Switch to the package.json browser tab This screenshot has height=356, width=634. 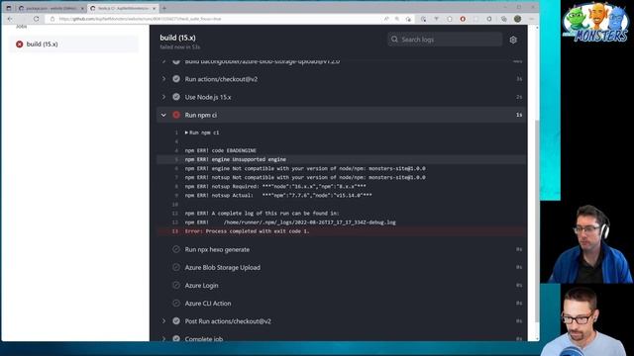pyautogui.click(x=51, y=8)
